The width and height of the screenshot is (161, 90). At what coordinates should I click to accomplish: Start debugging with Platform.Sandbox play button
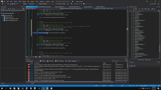pyautogui.click(x=61, y=4)
